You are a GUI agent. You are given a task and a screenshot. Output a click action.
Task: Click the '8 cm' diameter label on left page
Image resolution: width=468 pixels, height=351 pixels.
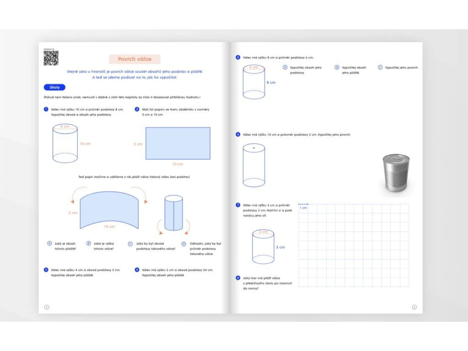click(65, 126)
